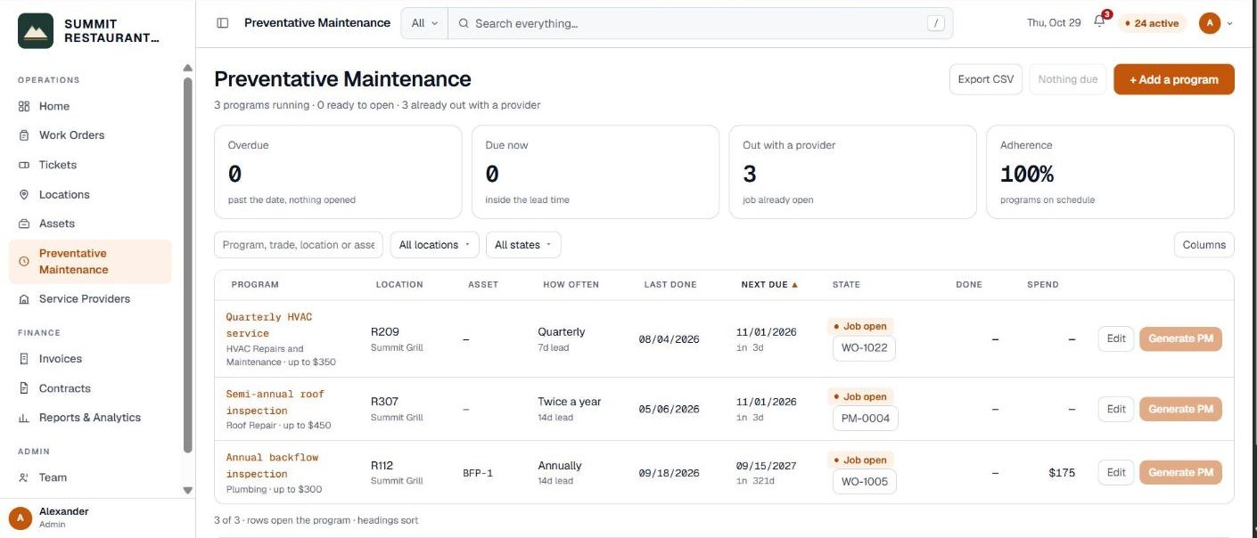Image resolution: width=1257 pixels, height=538 pixels.
Task: Click the Adherence 100% card
Action: [x=1110, y=172]
